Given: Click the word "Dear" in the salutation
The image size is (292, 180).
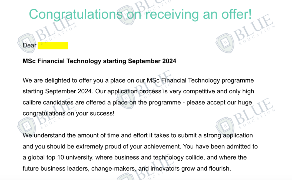Looking at the screenshot, I should [x=29, y=45].
